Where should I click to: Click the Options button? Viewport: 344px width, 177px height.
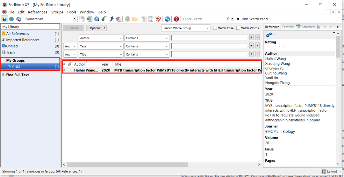(x=96, y=28)
